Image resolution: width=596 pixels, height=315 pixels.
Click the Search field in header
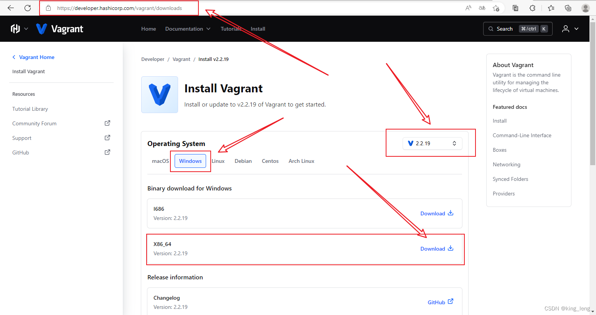518,29
